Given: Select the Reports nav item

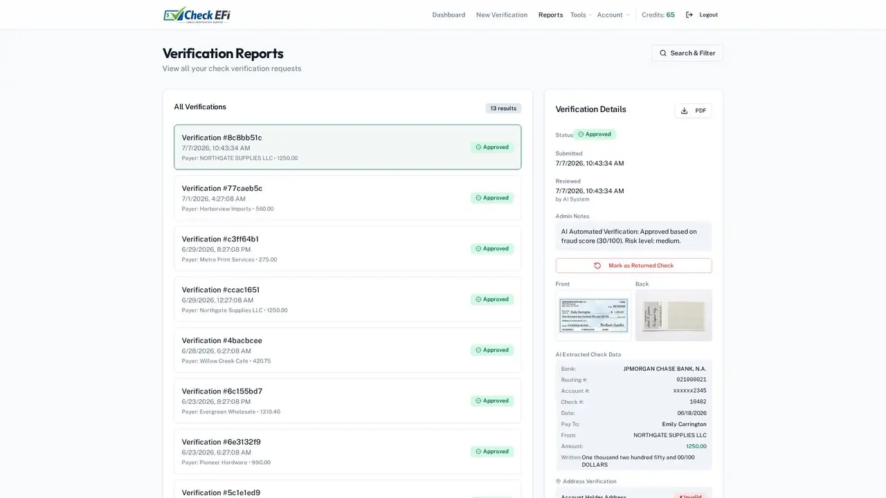Looking at the screenshot, I should [550, 15].
